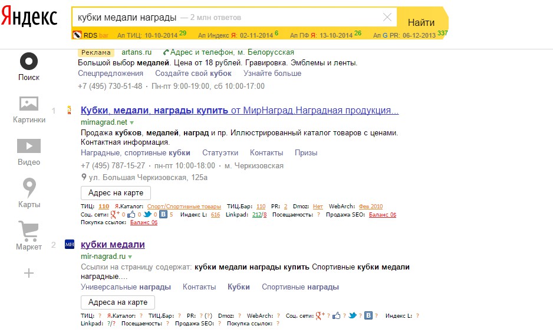The width and height of the screenshot is (553, 336).
Task: Open Карты maps pin icon
Action: (x=29, y=188)
